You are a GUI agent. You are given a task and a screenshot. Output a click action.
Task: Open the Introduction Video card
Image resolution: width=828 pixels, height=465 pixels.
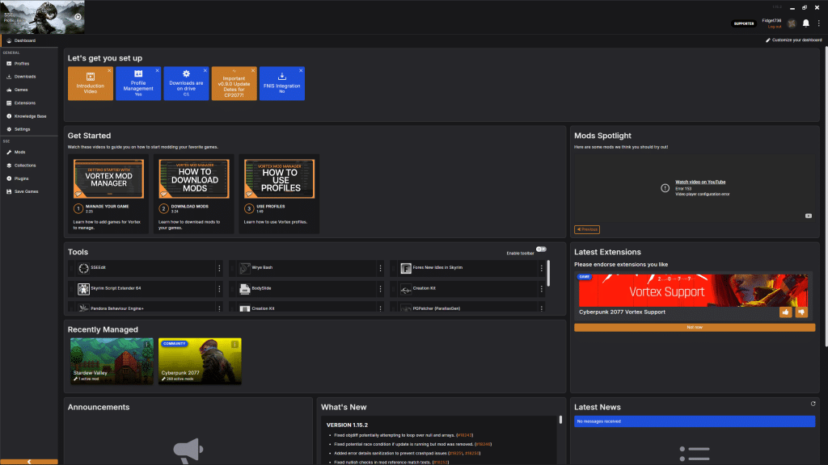click(91, 83)
